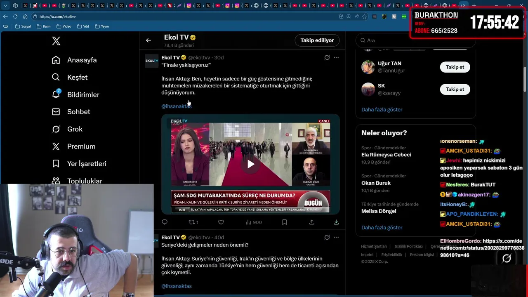Image resolution: width=528 pixels, height=297 pixels.
Task: Click read aloud icon in address bar
Action: coord(356,16)
